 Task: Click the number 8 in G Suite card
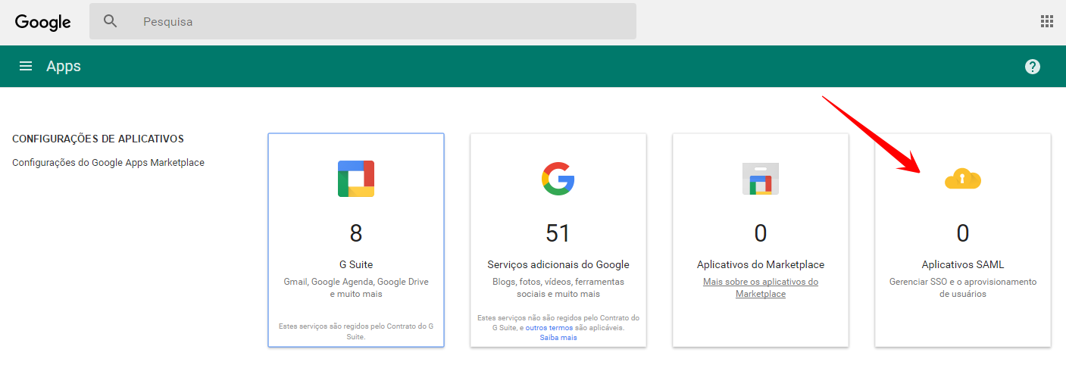[x=356, y=233]
